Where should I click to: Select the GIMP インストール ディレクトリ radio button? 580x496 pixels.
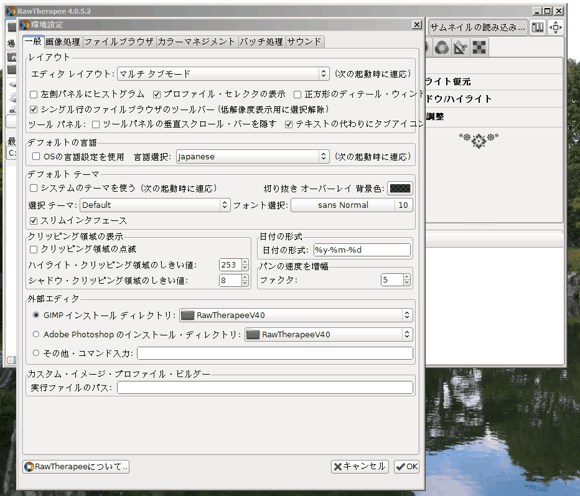(x=36, y=315)
